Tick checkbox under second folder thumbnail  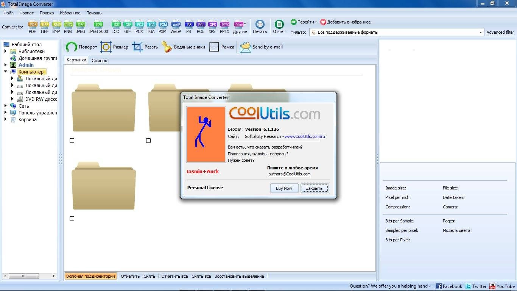[x=148, y=141]
